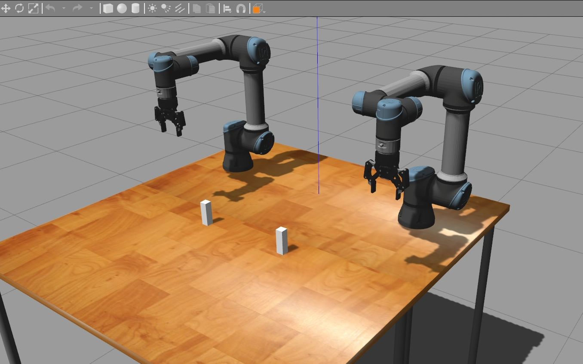Screen dimensions: 583x364
Task: Select the Scale mode tool
Action: click(33, 8)
